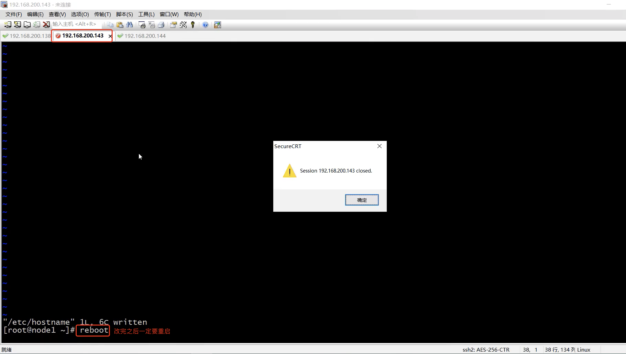Open the 选项(O) menu
Image resolution: width=626 pixels, height=354 pixels.
pos(80,14)
